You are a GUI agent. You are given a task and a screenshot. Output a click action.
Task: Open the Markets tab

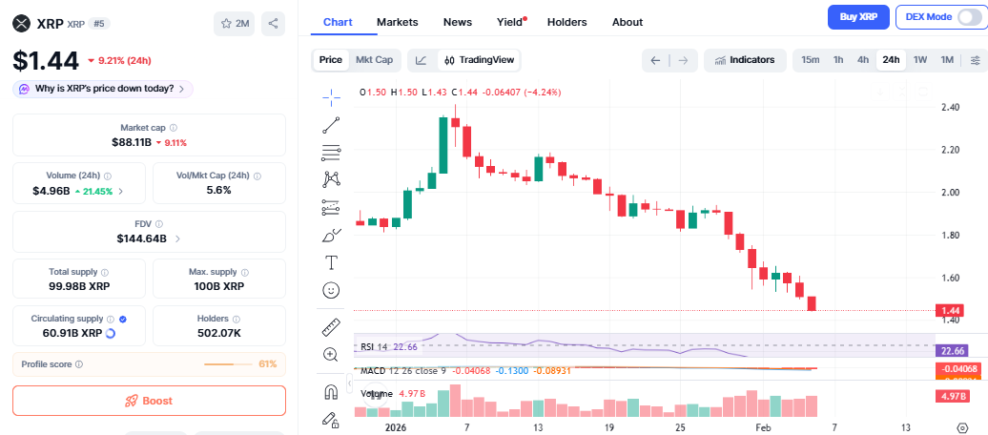pyautogui.click(x=397, y=22)
